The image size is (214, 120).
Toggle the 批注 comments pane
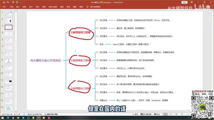click(157, 114)
